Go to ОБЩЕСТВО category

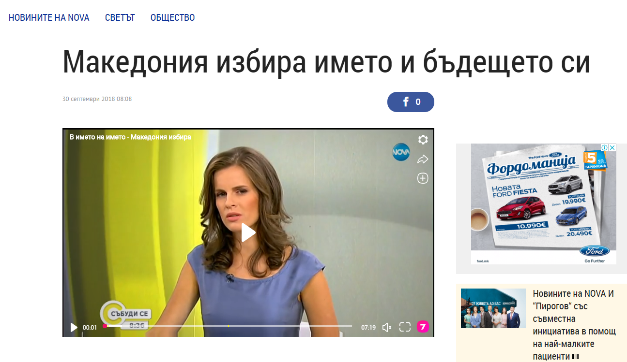(x=172, y=18)
